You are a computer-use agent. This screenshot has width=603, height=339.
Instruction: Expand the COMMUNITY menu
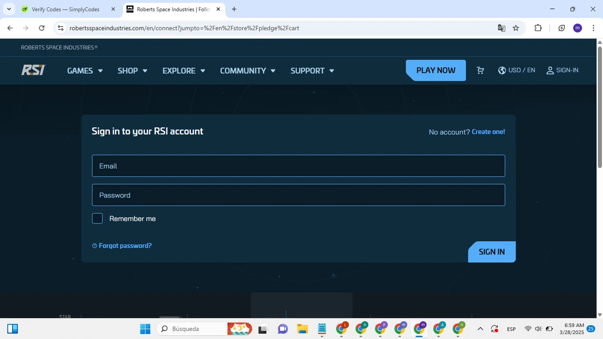(x=248, y=71)
